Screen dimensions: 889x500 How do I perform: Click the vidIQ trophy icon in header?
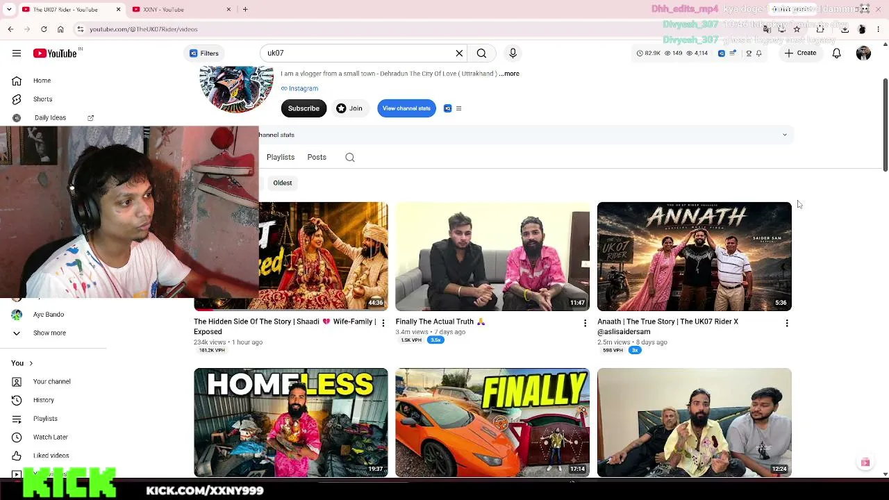(748, 53)
